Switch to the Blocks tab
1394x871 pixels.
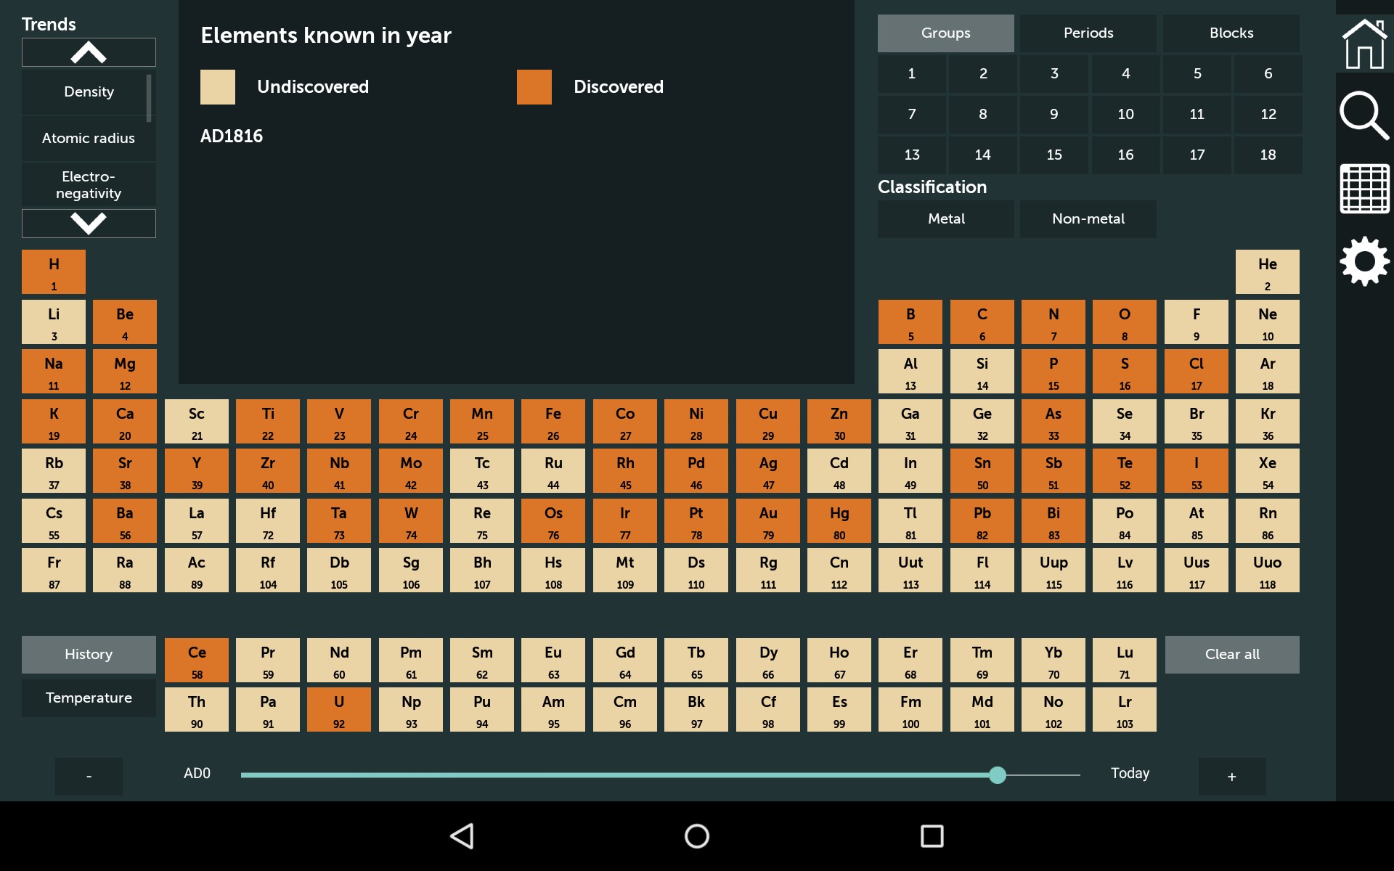coord(1231,33)
